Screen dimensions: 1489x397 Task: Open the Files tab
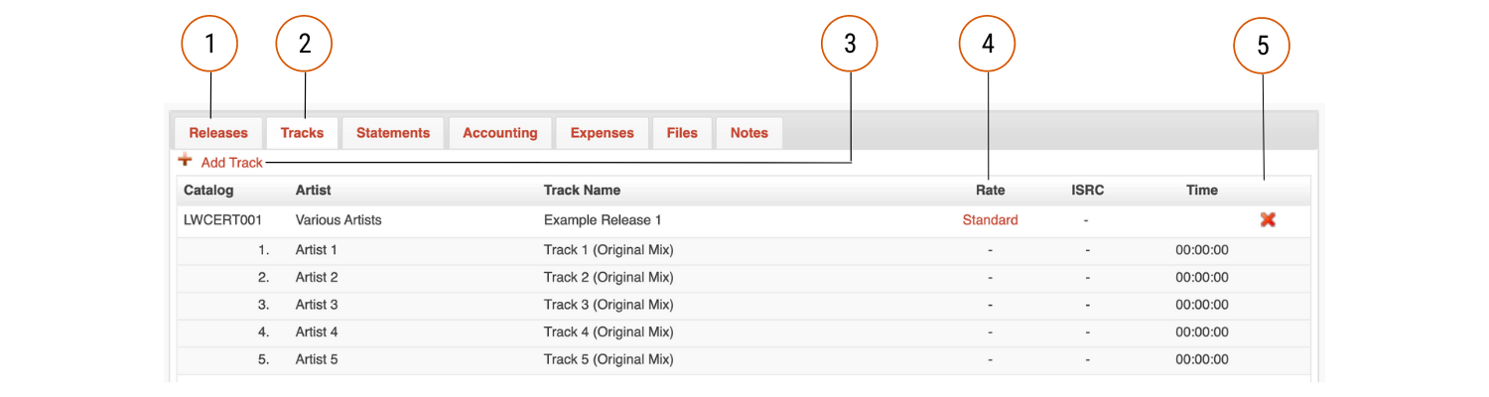[x=682, y=133]
